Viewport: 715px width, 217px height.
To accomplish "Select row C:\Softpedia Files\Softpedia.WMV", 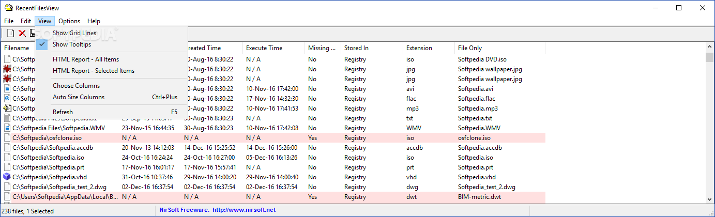I will pyautogui.click(x=273, y=128).
